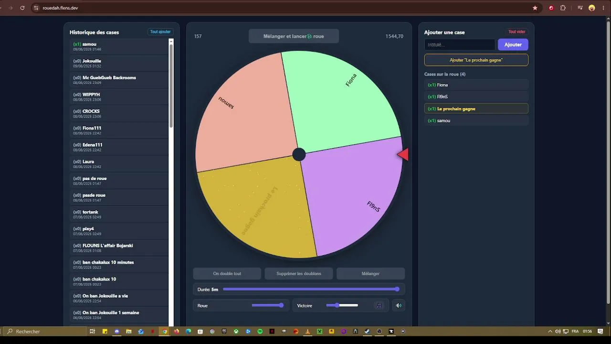
Task: Toggle the victory music note button
Action: pyautogui.click(x=379, y=305)
